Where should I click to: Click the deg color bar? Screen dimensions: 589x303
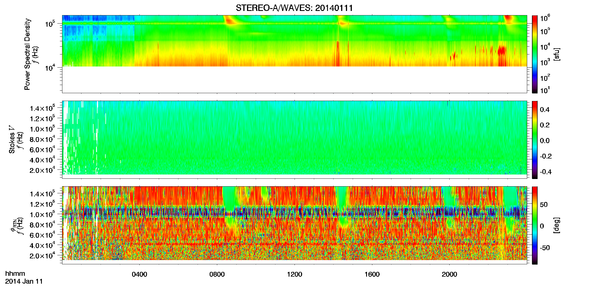(x=535, y=225)
